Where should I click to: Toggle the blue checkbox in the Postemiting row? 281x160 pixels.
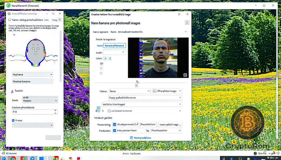point(114,124)
